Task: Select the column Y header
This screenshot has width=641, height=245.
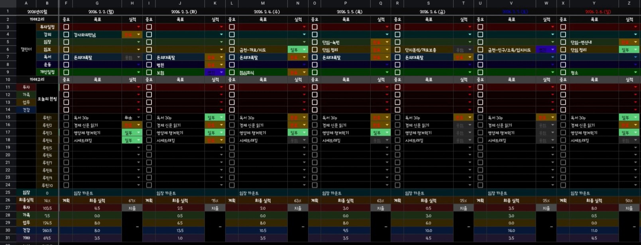Action: [594, 3]
